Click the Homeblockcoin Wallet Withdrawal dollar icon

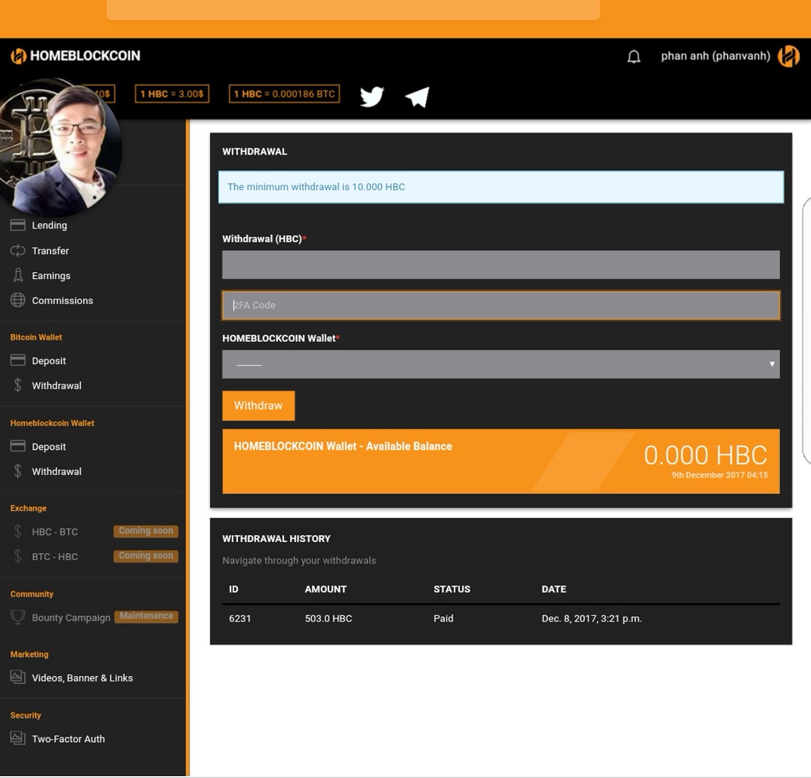click(x=18, y=471)
